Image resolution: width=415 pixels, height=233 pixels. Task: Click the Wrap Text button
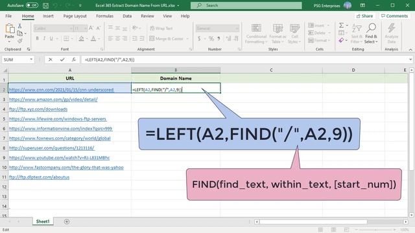point(161,28)
